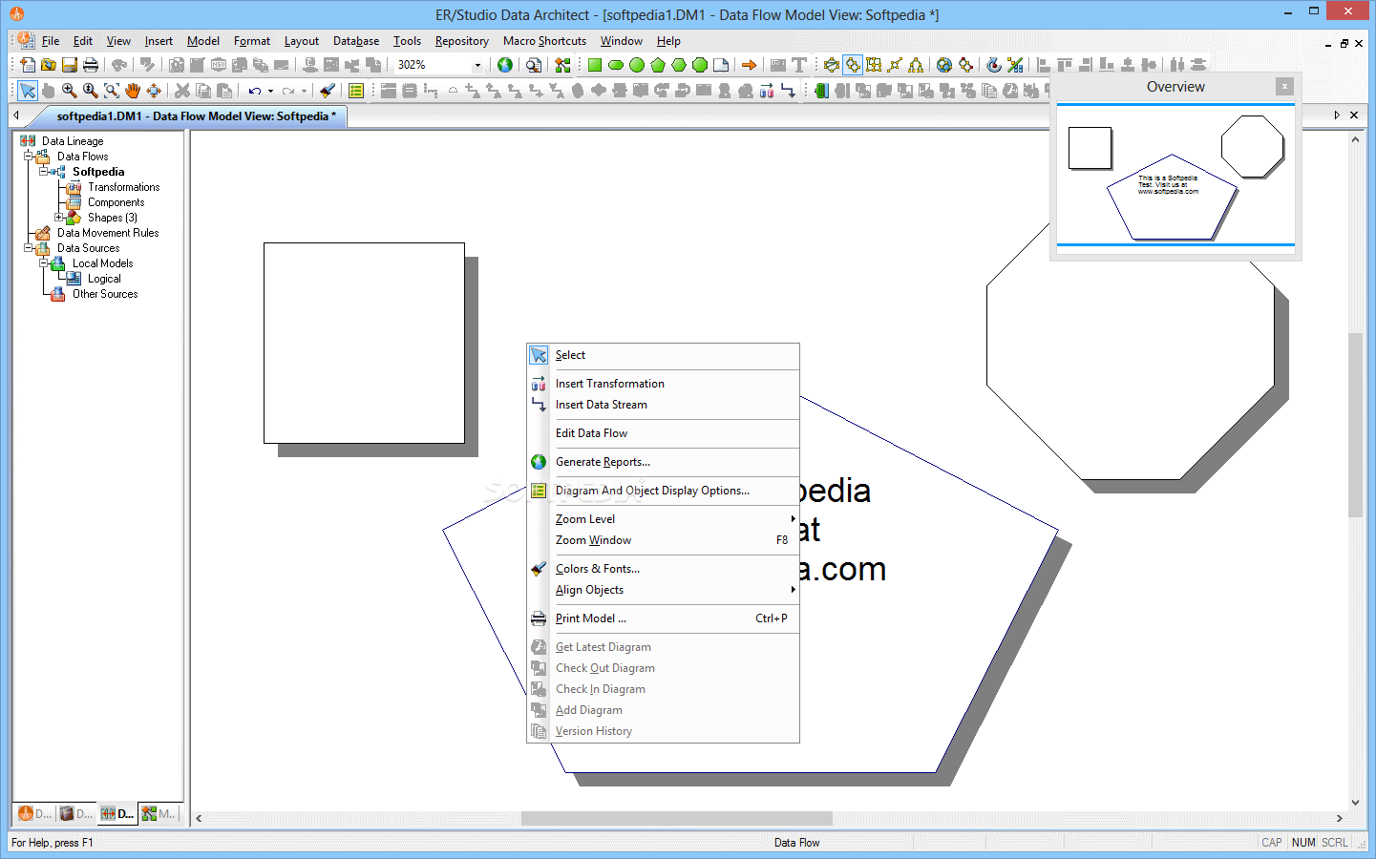Switch to the Macros explorer tab at bottom

tap(159, 814)
